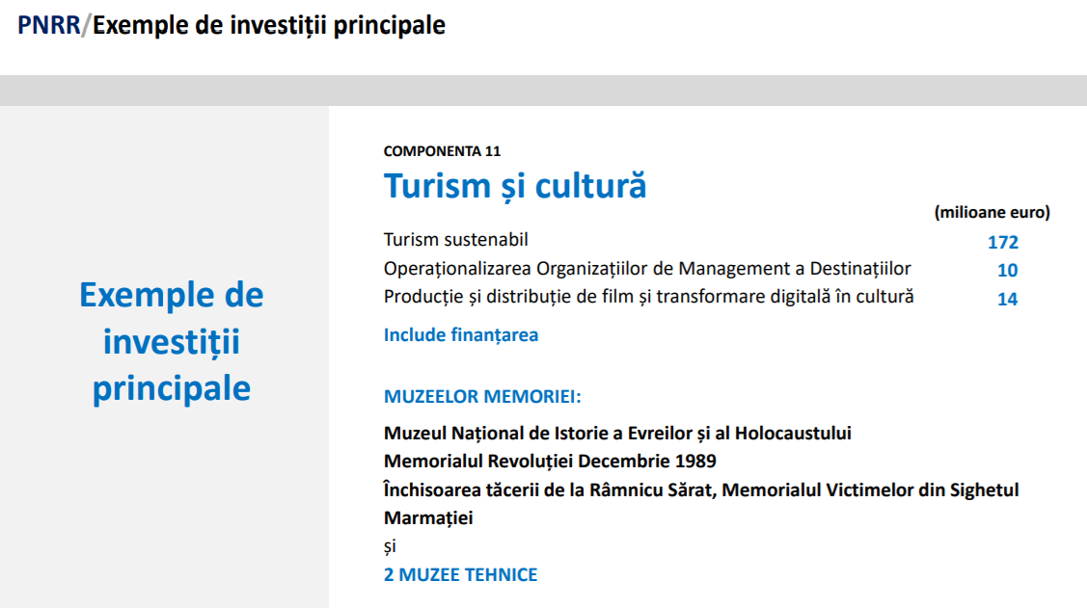Click the PNRR text in header
This screenshot has width=1087, height=608.
pyautogui.click(x=48, y=25)
